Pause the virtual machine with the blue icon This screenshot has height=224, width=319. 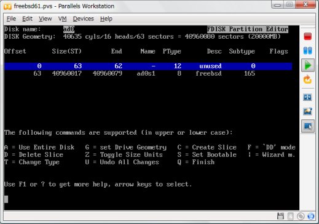[307, 50]
